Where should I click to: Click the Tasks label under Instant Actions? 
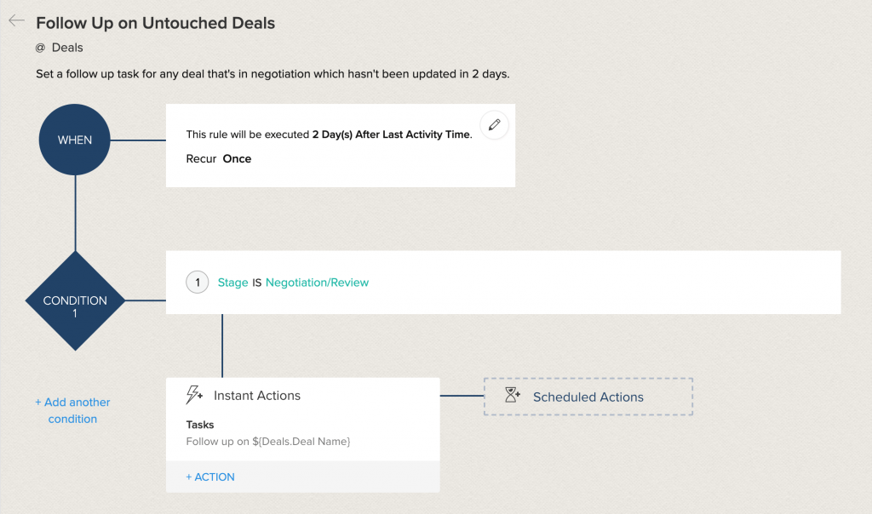pyautogui.click(x=200, y=425)
